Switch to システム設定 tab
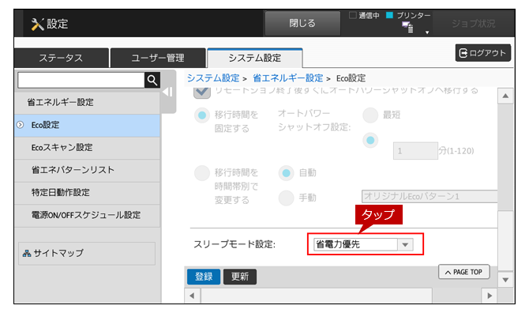Screen dimensions: 529x313 255,58
